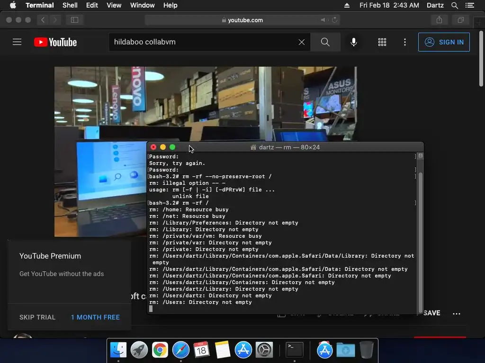Click 1 MONTH FREE offer
This screenshot has height=363, width=485.
pos(95,317)
